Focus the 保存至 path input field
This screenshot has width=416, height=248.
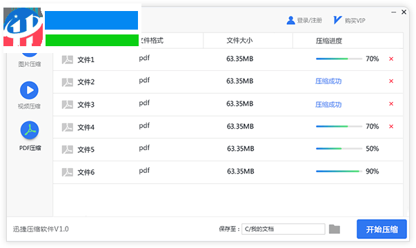coord(284,229)
